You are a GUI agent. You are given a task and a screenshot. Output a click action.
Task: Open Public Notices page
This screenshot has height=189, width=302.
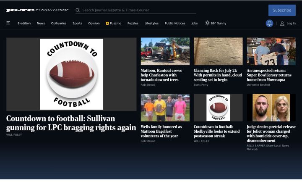click(x=175, y=24)
